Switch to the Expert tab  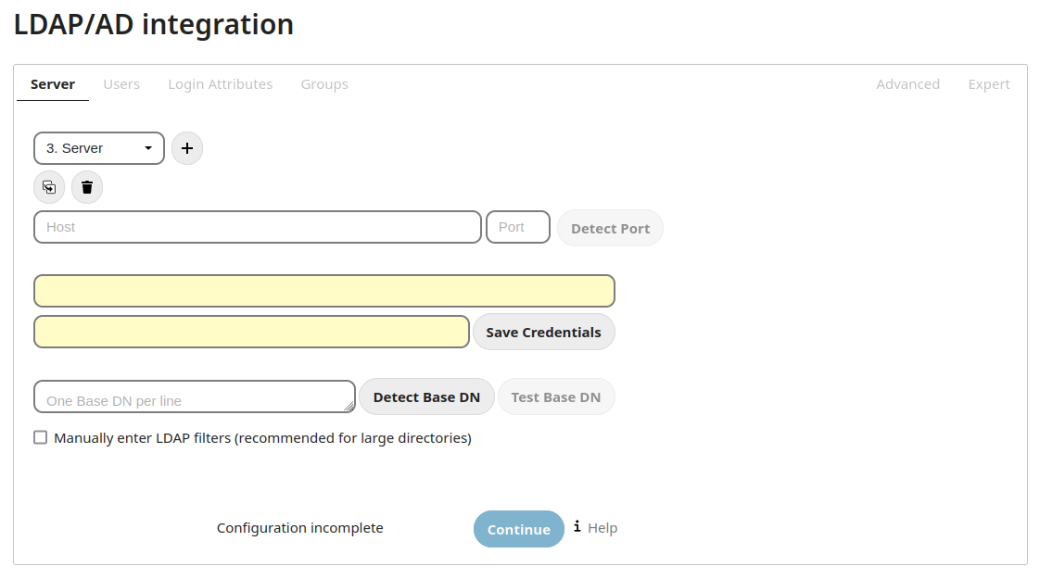pos(988,84)
